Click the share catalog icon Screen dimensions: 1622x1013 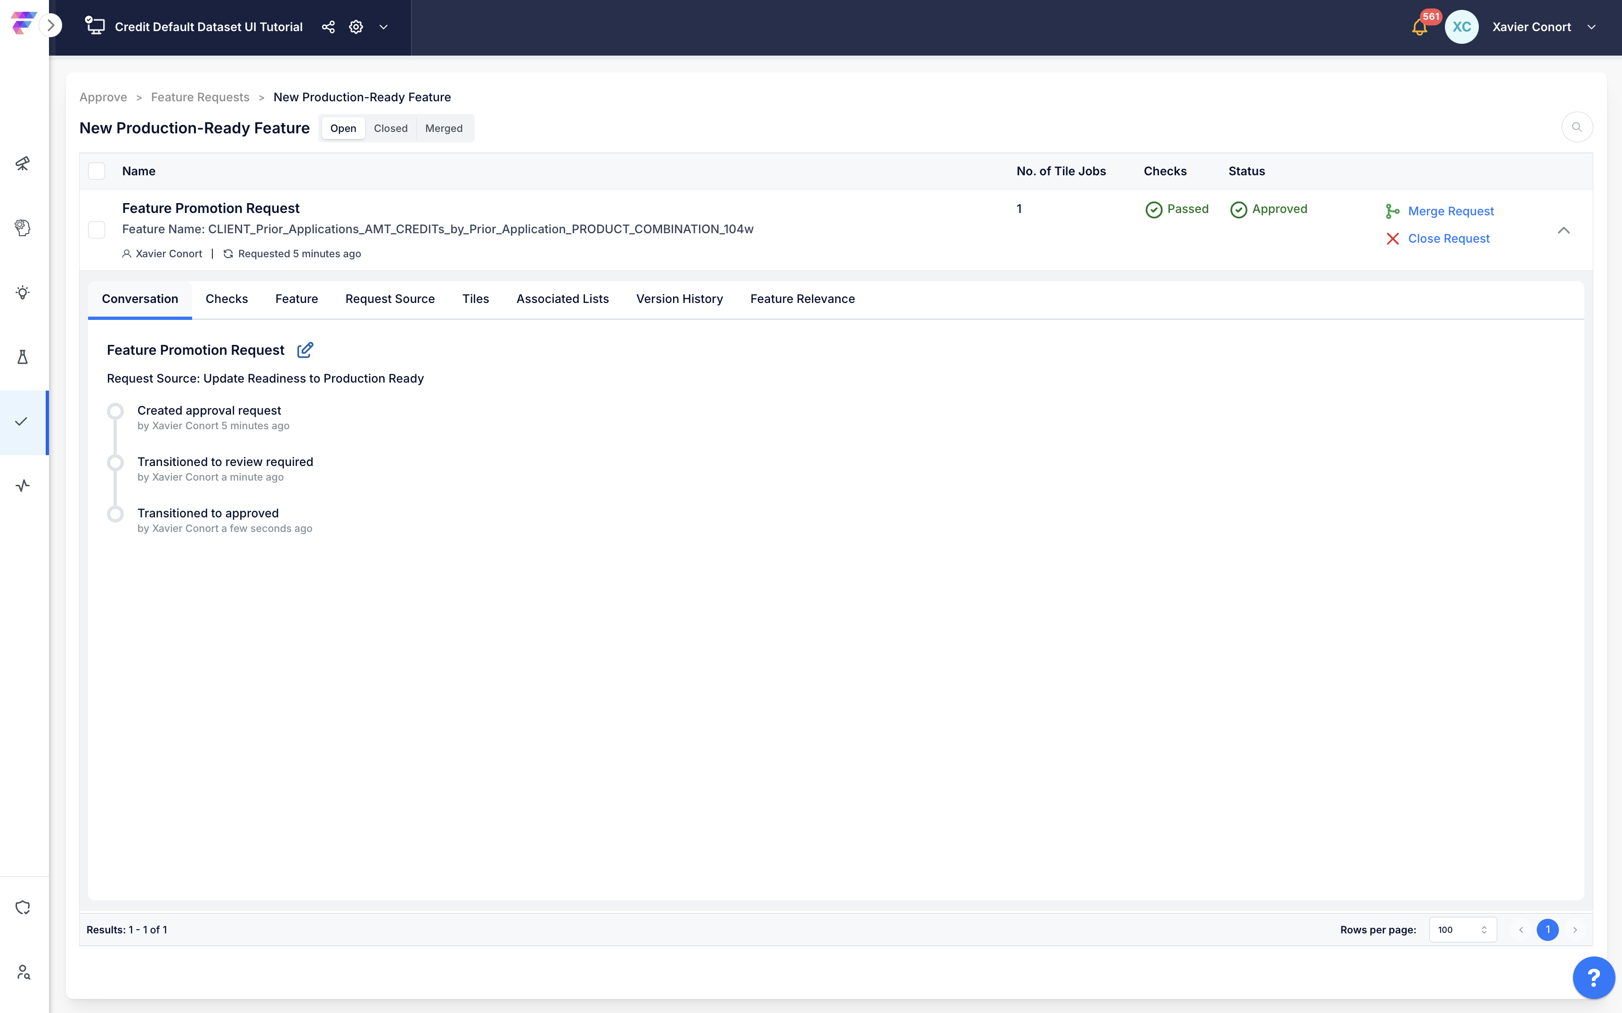point(328,27)
